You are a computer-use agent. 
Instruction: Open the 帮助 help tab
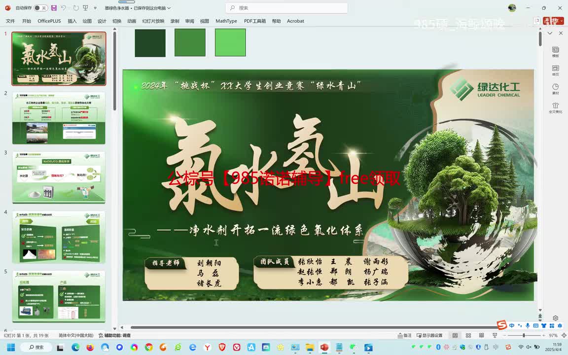276,21
